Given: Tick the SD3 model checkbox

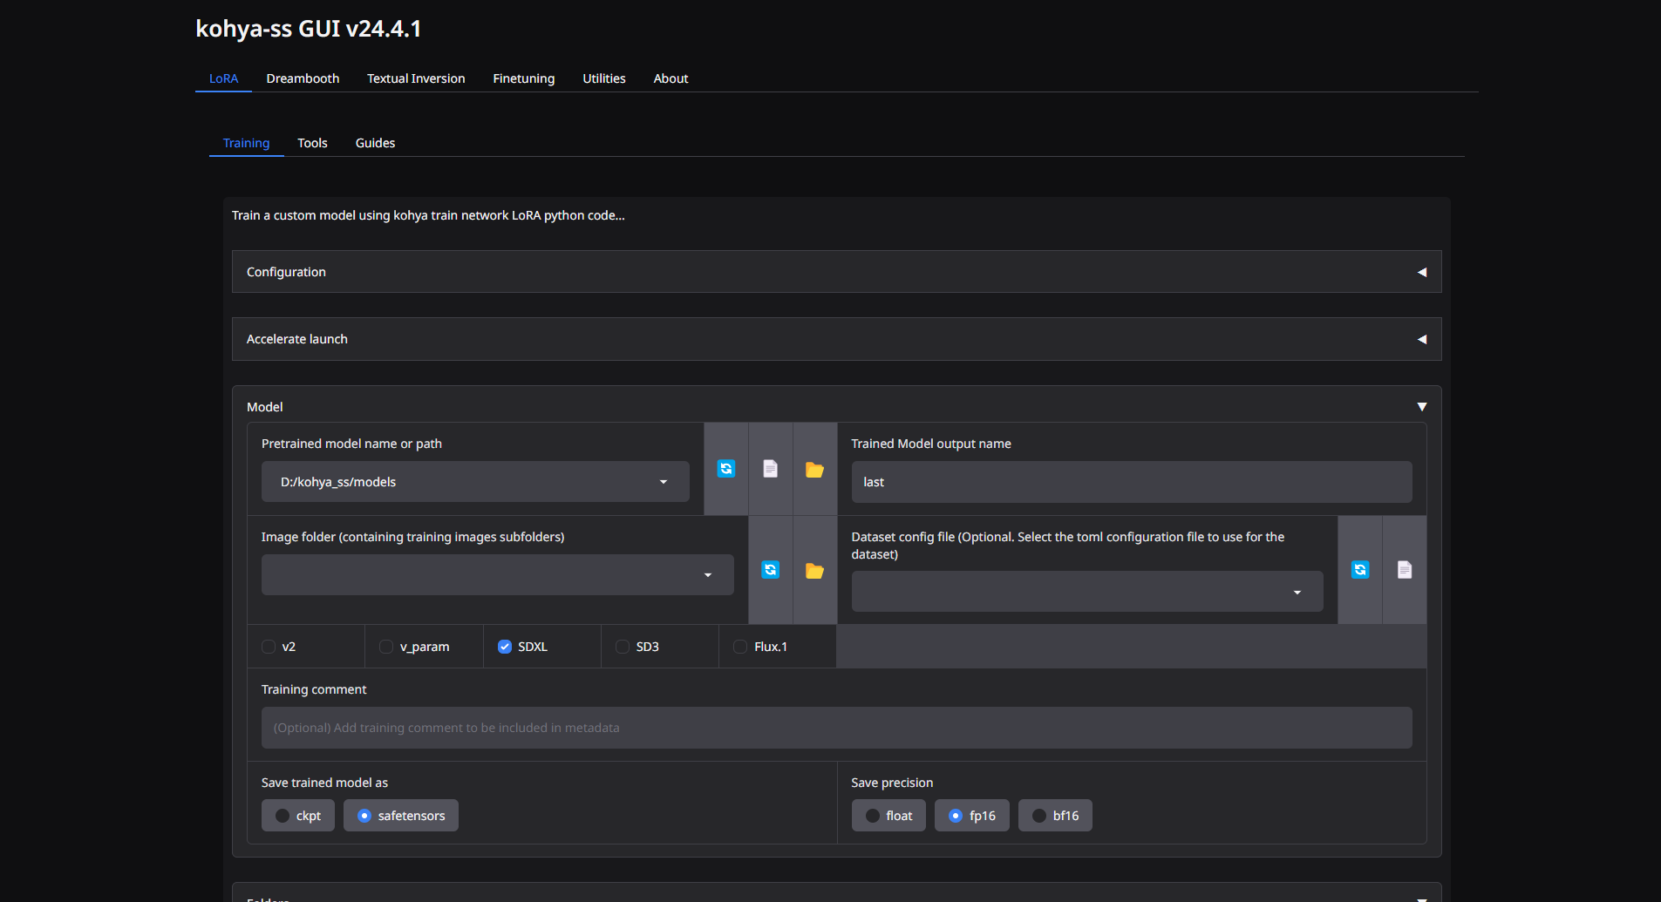Looking at the screenshot, I should tap(623, 647).
